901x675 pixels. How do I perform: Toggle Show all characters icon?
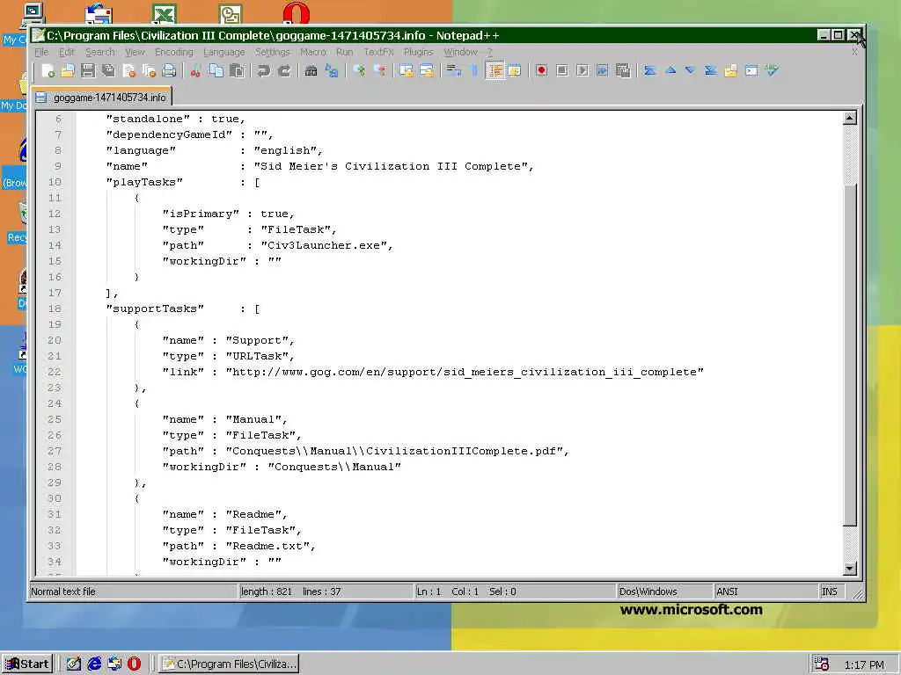point(474,70)
